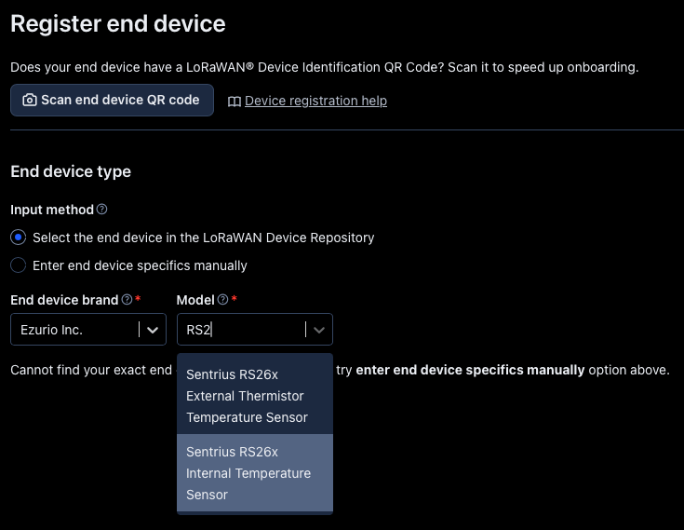Open the Ezurio Inc. brand combo box

click(74, 329)
